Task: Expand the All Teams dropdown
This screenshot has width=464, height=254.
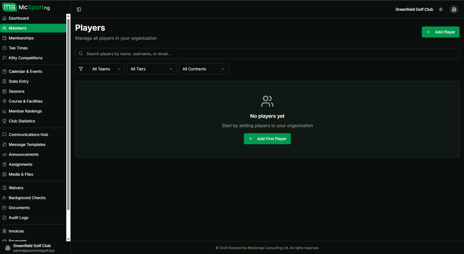Action: click(x=106, y=69)
